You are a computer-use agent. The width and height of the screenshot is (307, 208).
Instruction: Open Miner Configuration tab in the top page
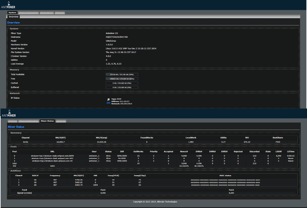[29, 13]
